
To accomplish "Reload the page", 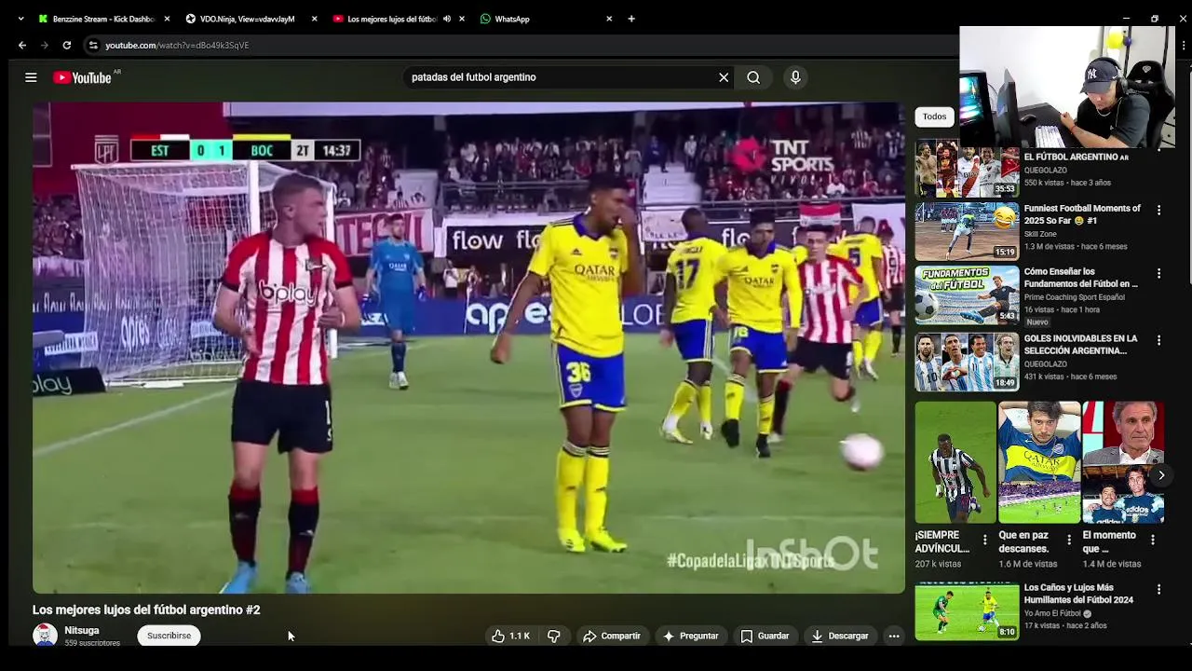I will tap(66, 45).
